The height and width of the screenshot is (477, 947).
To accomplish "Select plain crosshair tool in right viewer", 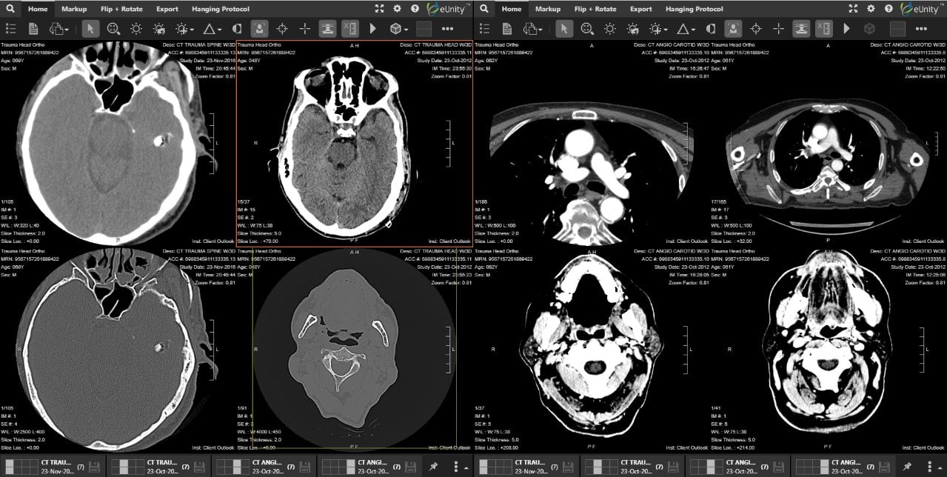I will click(x=778, y=29).
